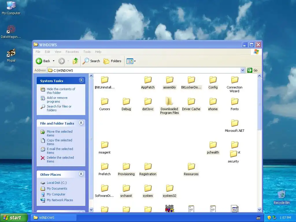
Task: Click the Back arrow button
Action: pyautogui.click(x=43, y=61)
